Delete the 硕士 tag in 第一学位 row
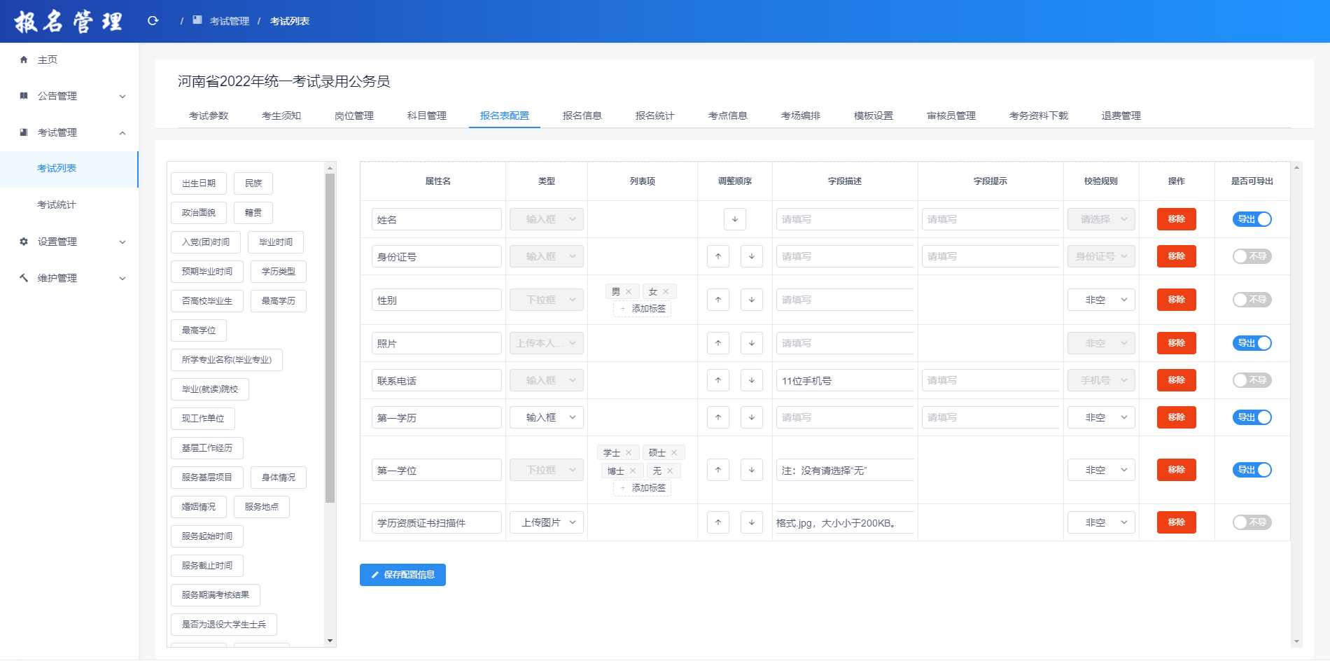 click(x=674, y=453)
